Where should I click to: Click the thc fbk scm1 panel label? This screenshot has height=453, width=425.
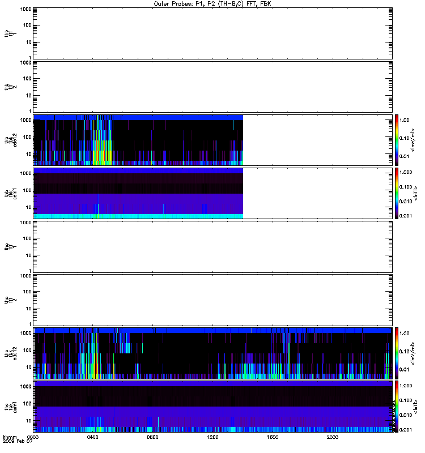coord(10,407)
